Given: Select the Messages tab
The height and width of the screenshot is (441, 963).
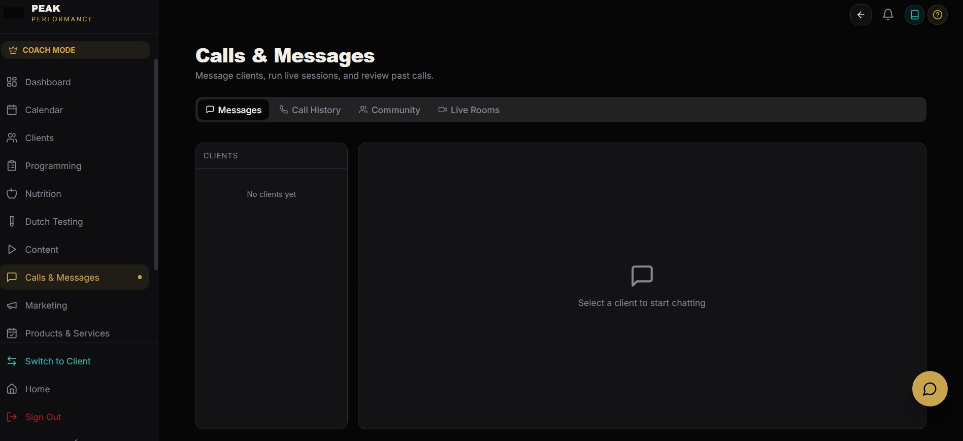Looking at the screenshot, I should click(x=234, y=110).
